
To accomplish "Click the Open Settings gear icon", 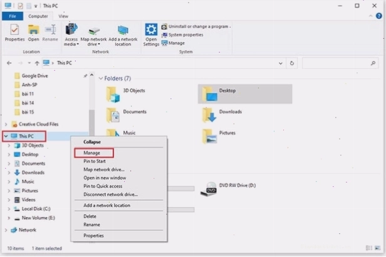I will pos(151,30).
